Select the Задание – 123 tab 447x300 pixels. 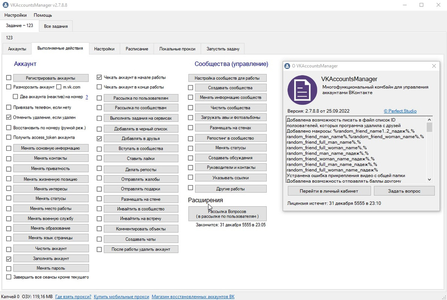[x=20, y=25]
